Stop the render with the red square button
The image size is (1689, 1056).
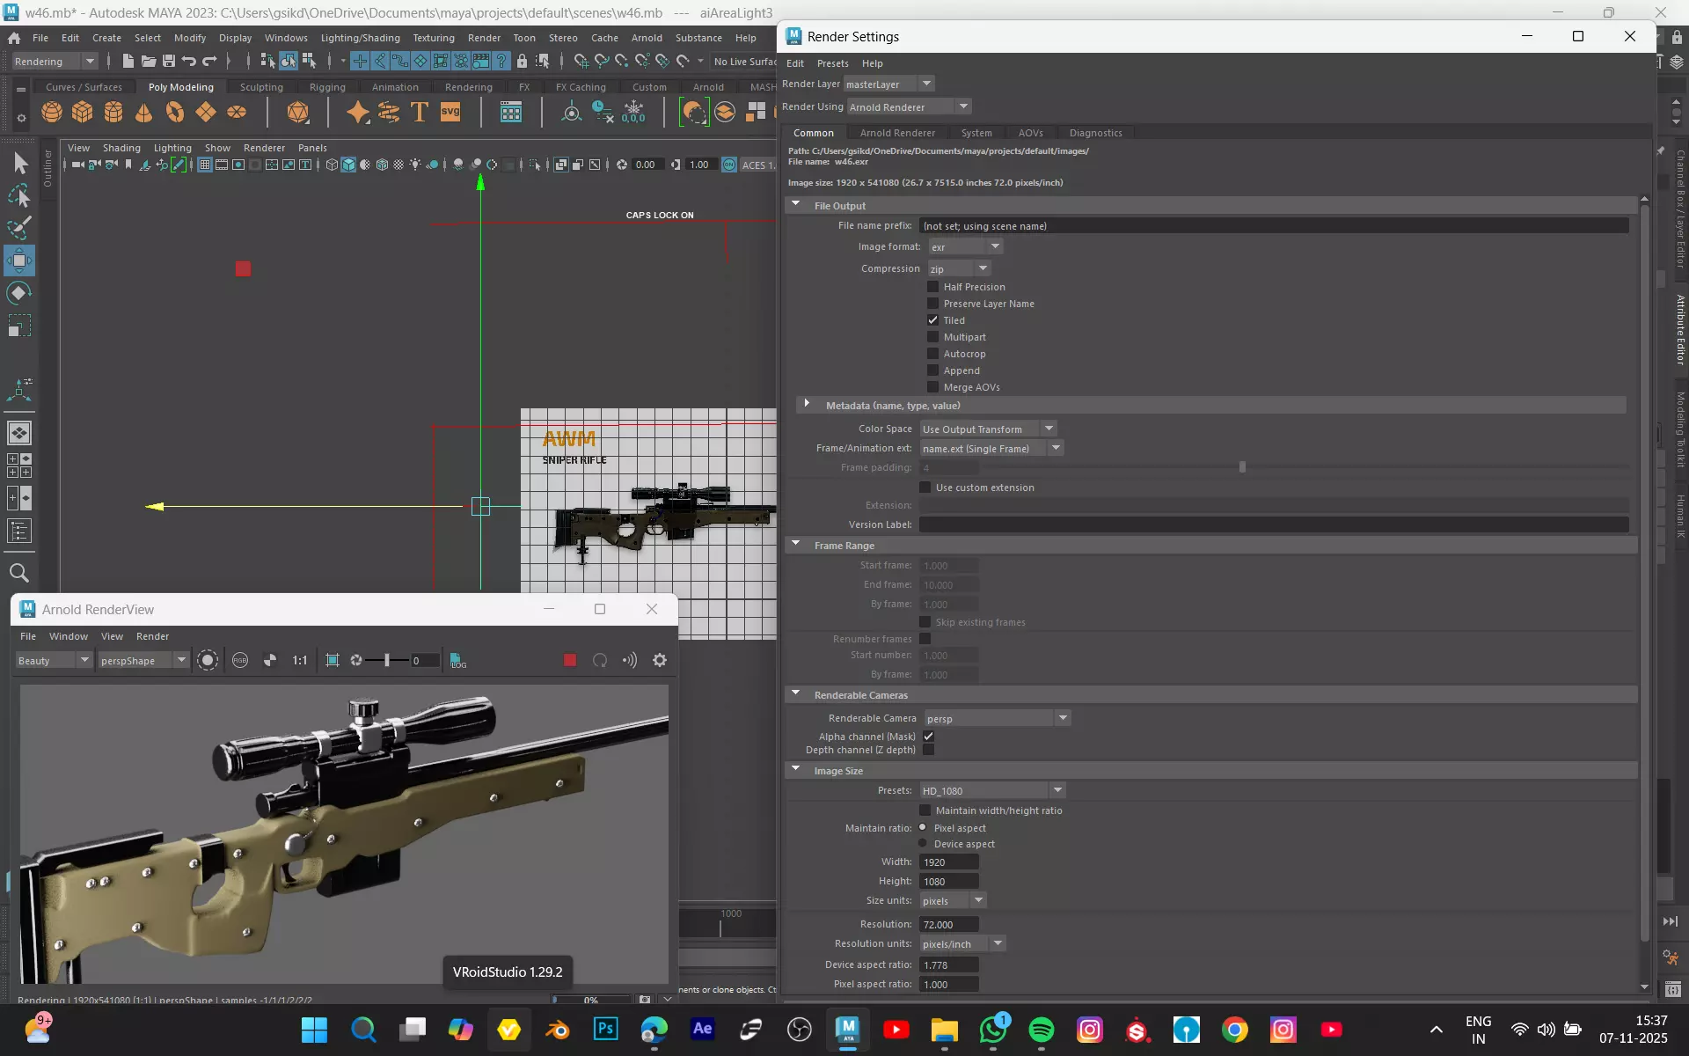click(x=570, y=660)
